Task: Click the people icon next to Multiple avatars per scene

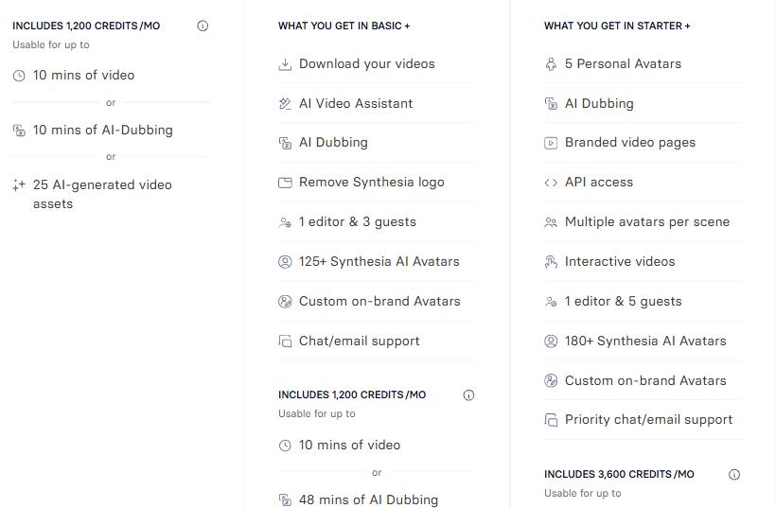Action: click(x=551, y=222)
